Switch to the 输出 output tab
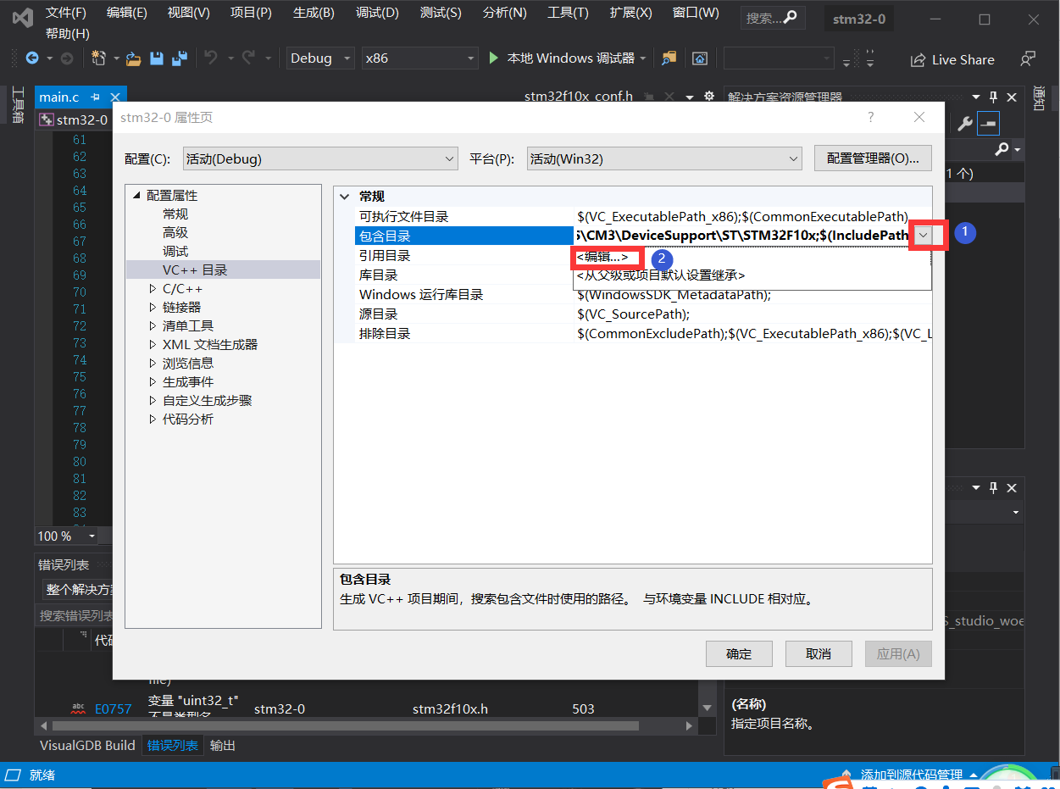Viewport: 1060px width, 789px height. point(223,746)
